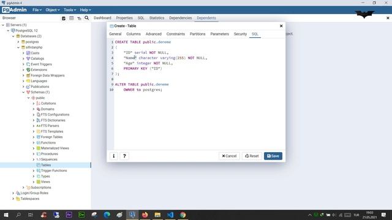Open the Partitions tab in dialog
The height and width of the screenshot is (220, 392).
[x=197, y=34]
